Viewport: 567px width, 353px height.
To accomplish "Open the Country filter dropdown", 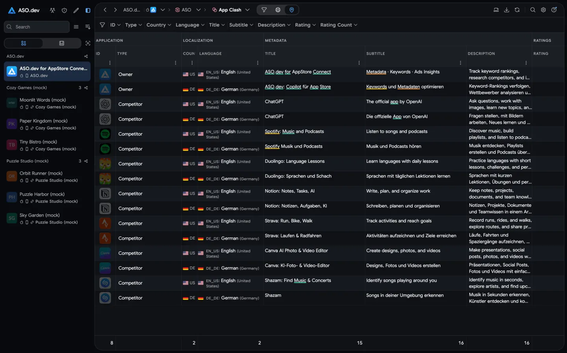I will point(159,25).
